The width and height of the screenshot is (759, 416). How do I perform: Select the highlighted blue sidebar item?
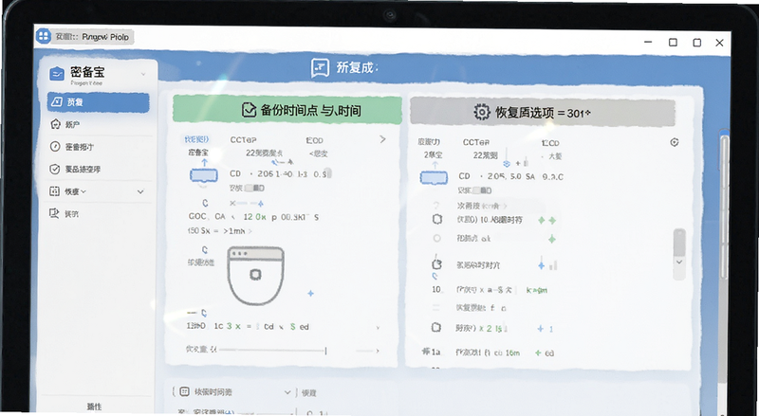[99, 102]
